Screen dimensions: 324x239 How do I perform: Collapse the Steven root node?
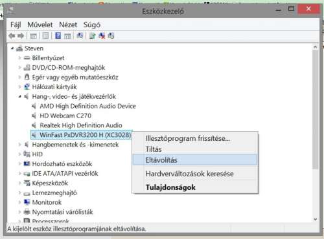pos(12,48)
